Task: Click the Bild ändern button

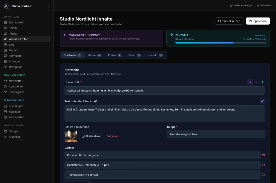Action: [x=91, y=136]
